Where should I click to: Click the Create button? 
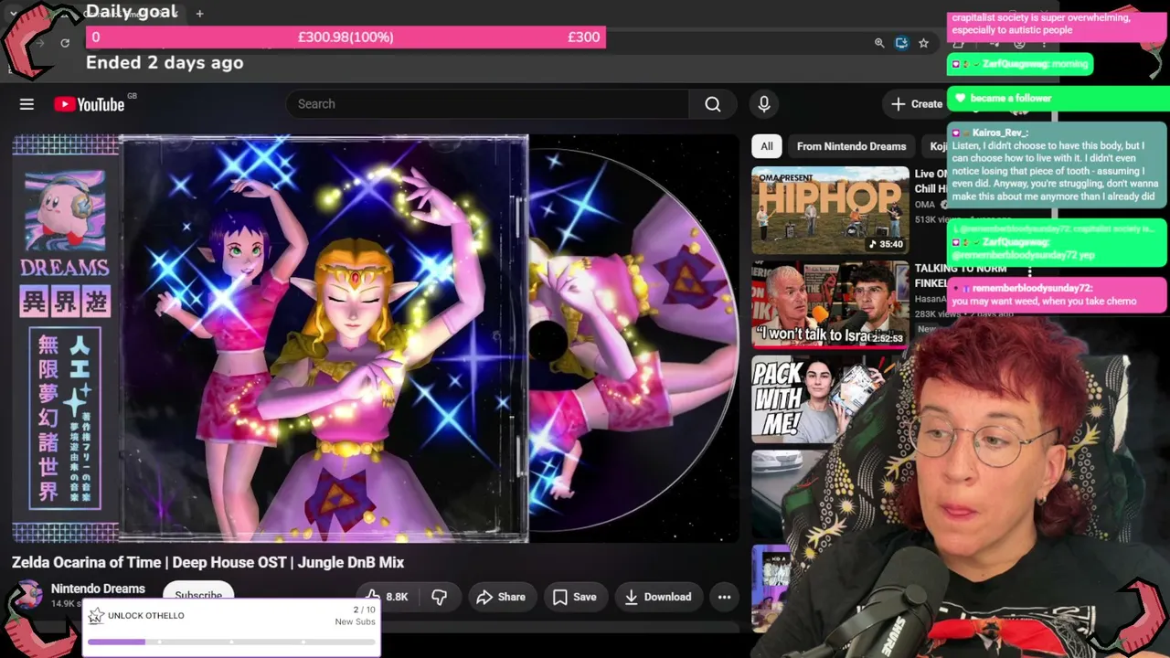[916, 104]
